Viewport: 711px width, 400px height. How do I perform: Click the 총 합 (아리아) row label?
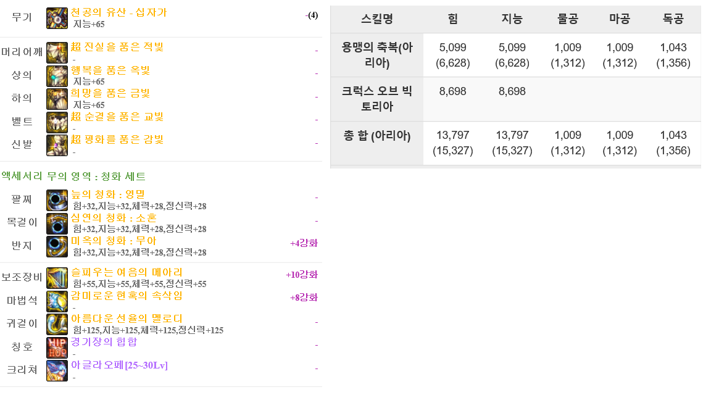(x=377, y=136)
